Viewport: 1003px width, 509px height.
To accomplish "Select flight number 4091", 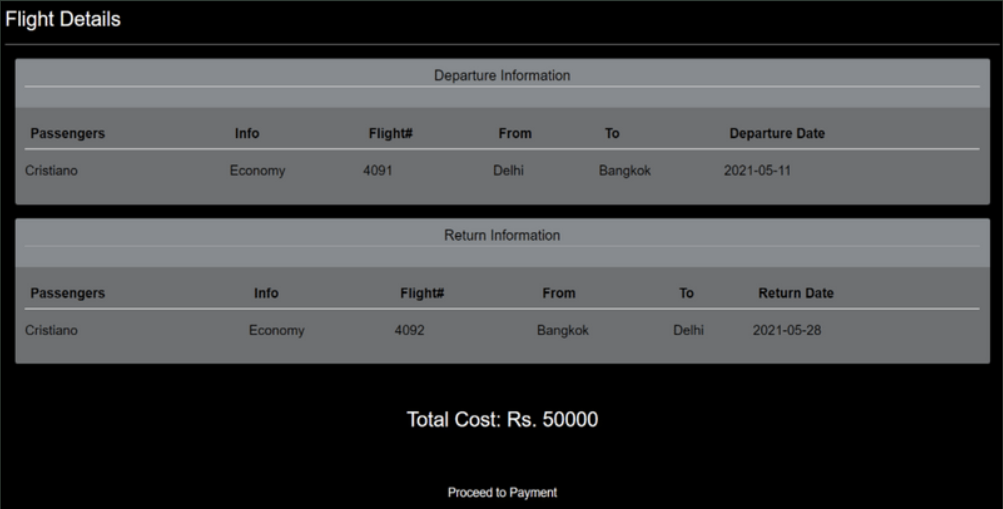I will click(x=378, y=170).
